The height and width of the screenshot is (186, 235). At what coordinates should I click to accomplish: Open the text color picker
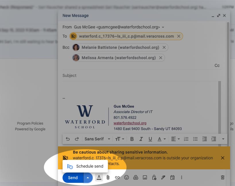pyautogui.click(x=162, y=139)
